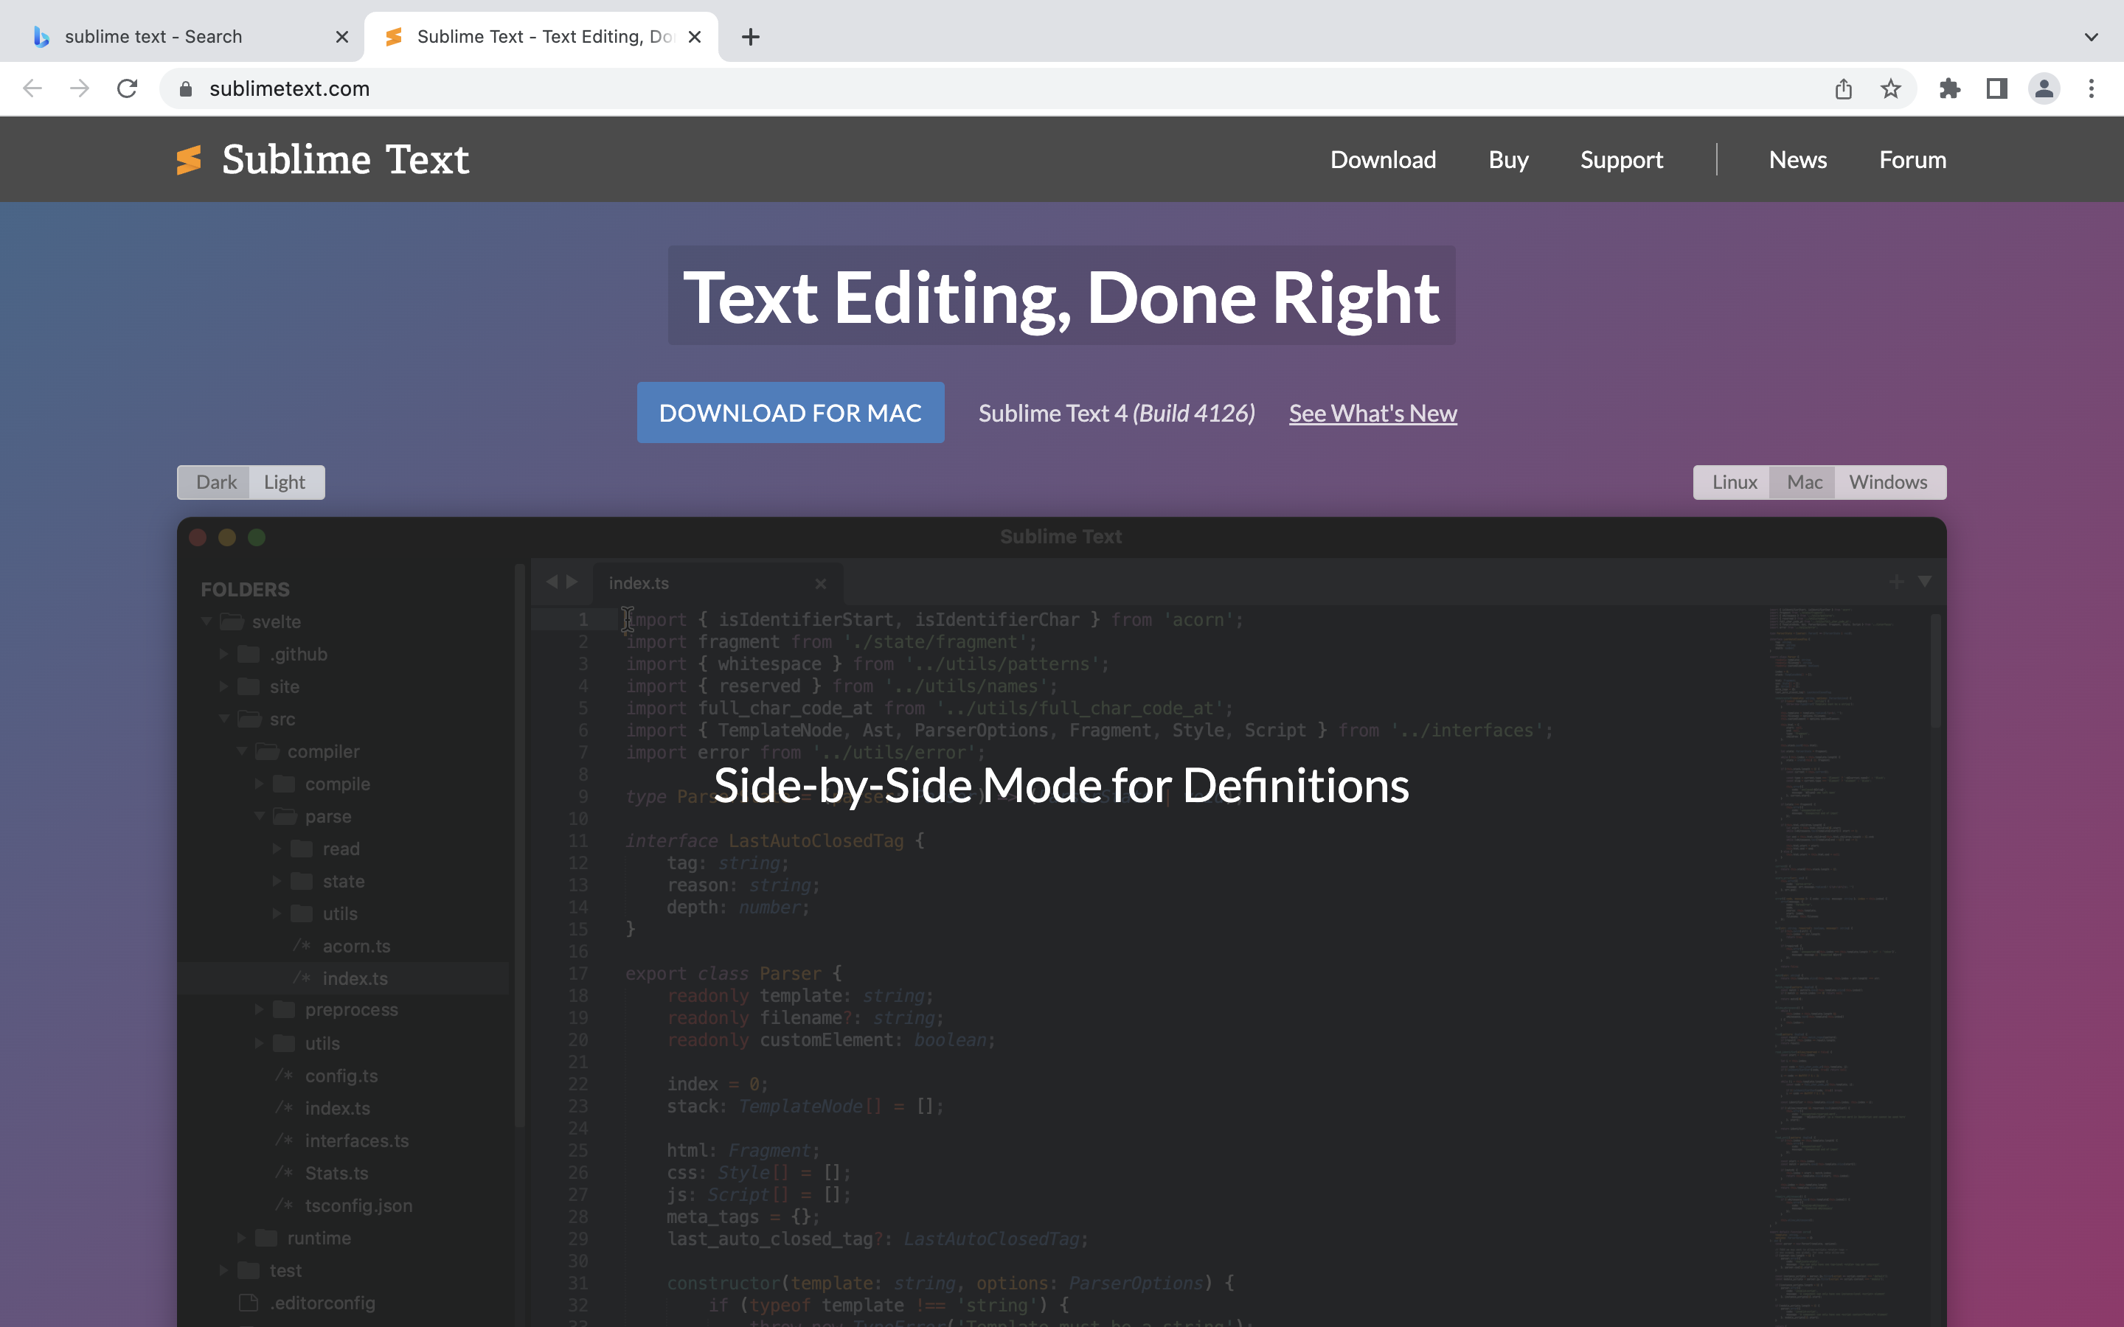Open the Extensions puzzle icon
Viewport: 2124px width, 1327px height.
click(1949, 88)
